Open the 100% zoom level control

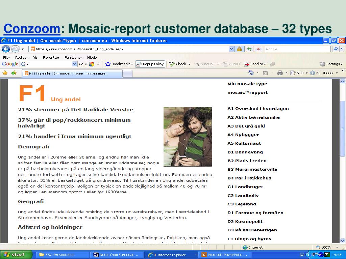327,247
